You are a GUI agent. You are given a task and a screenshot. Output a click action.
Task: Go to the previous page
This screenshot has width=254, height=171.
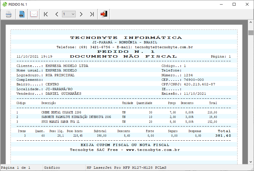pyautogui.click(x=57, y=14)
